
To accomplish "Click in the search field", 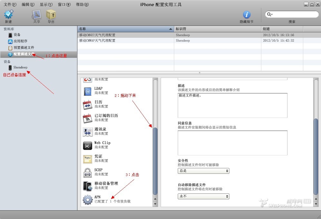I will pos(292,14).
